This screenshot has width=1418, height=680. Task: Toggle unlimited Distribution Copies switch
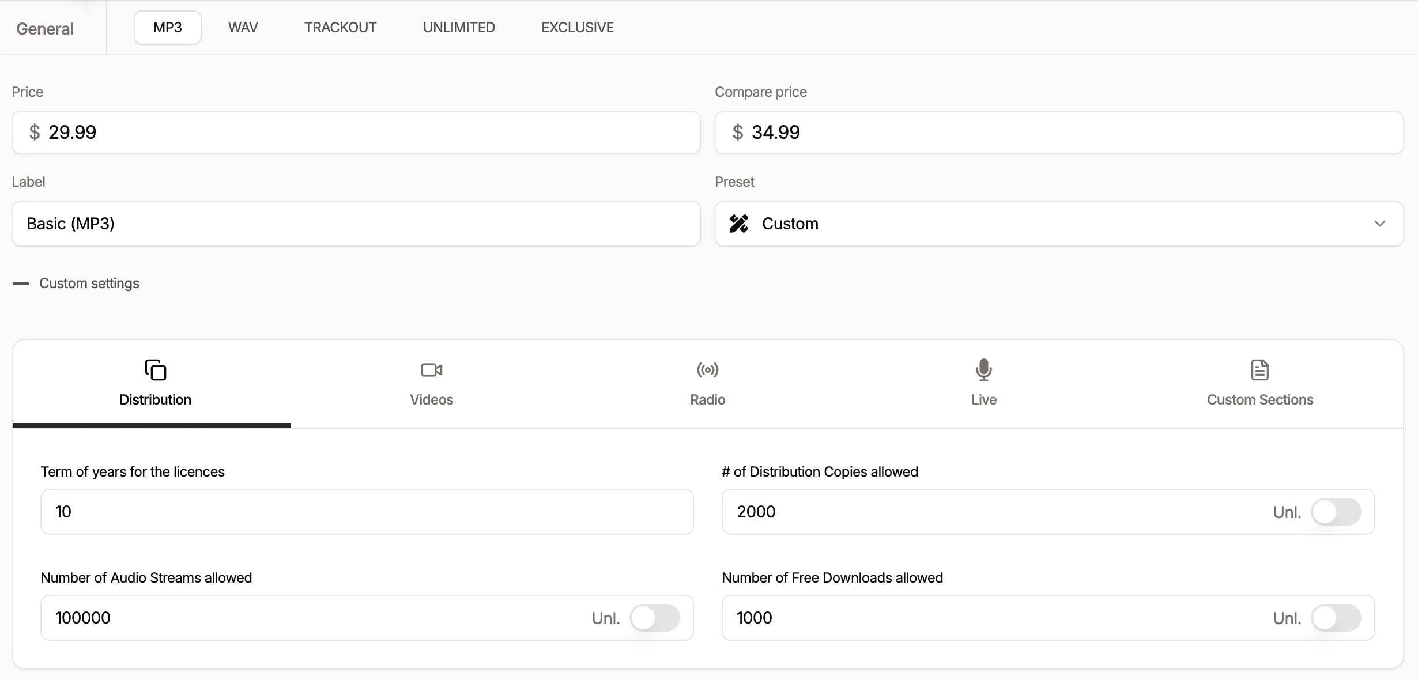pyautogui.click(x=1336, y=512)
